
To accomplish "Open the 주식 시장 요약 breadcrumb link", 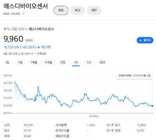I will coord(14,29).
